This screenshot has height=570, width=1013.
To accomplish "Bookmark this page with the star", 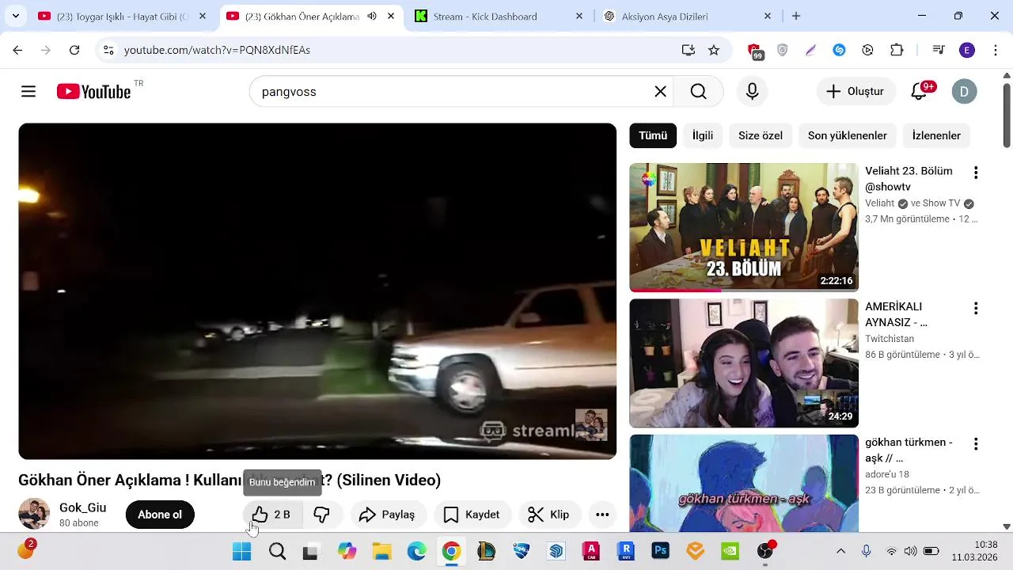I will tap(714, 50).
